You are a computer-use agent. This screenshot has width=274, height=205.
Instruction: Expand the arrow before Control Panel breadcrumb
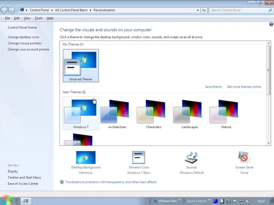pyautogui.click(x=27, y=10)
